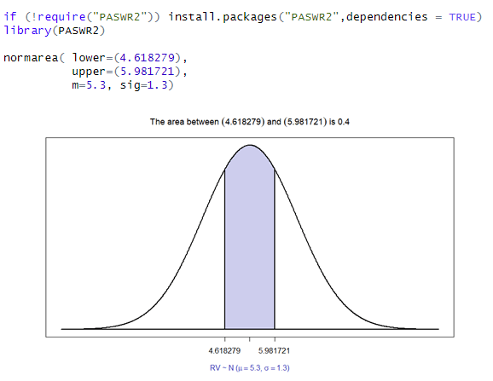Click the library(PASWR2) line

pos(54,31)
